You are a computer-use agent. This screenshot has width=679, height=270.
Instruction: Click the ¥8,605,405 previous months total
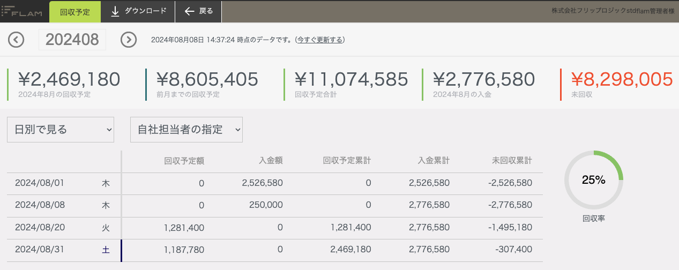pos(207,79)
